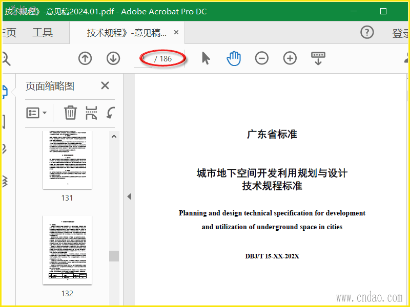
Task: Click the page number input field
Action: point(143,58)
